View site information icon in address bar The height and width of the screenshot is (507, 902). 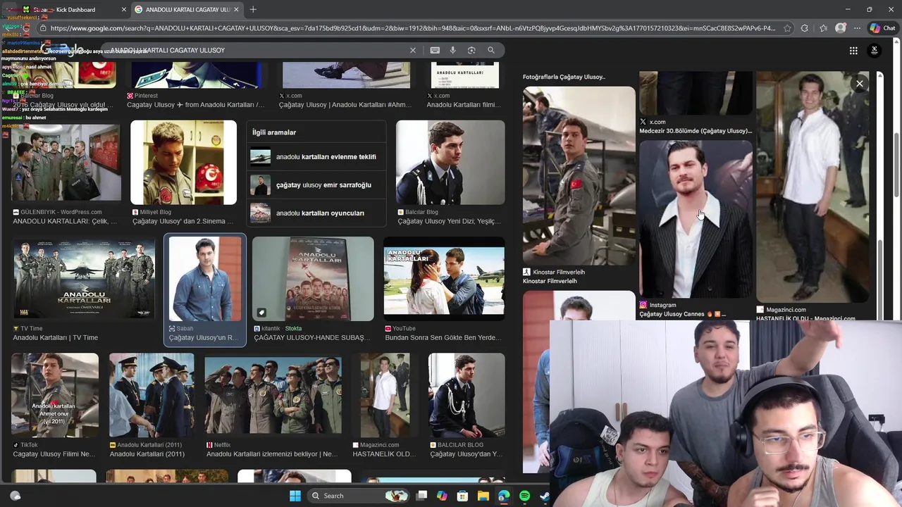[x=43, y=28]
